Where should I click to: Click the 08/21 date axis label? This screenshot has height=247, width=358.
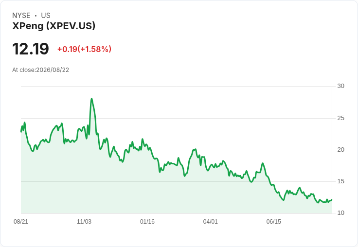pyautogui.click(x=21, y=221)
